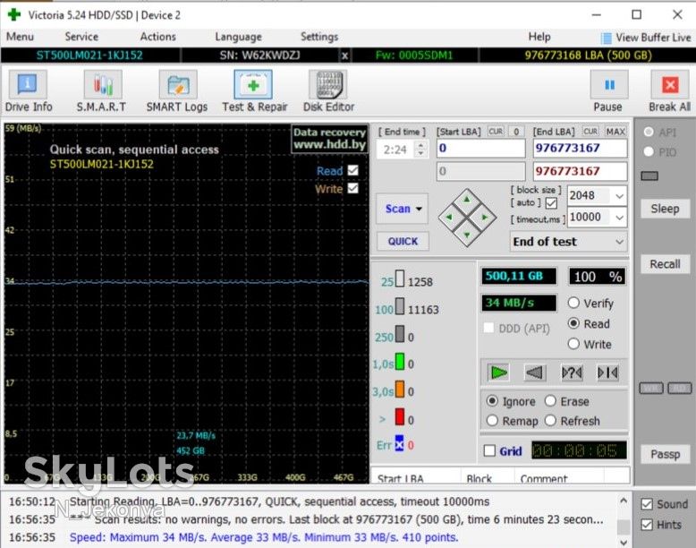This screenshot has height=548, width=696.
Task: Click the 0 button beside Start LBA
Action: 516,132
